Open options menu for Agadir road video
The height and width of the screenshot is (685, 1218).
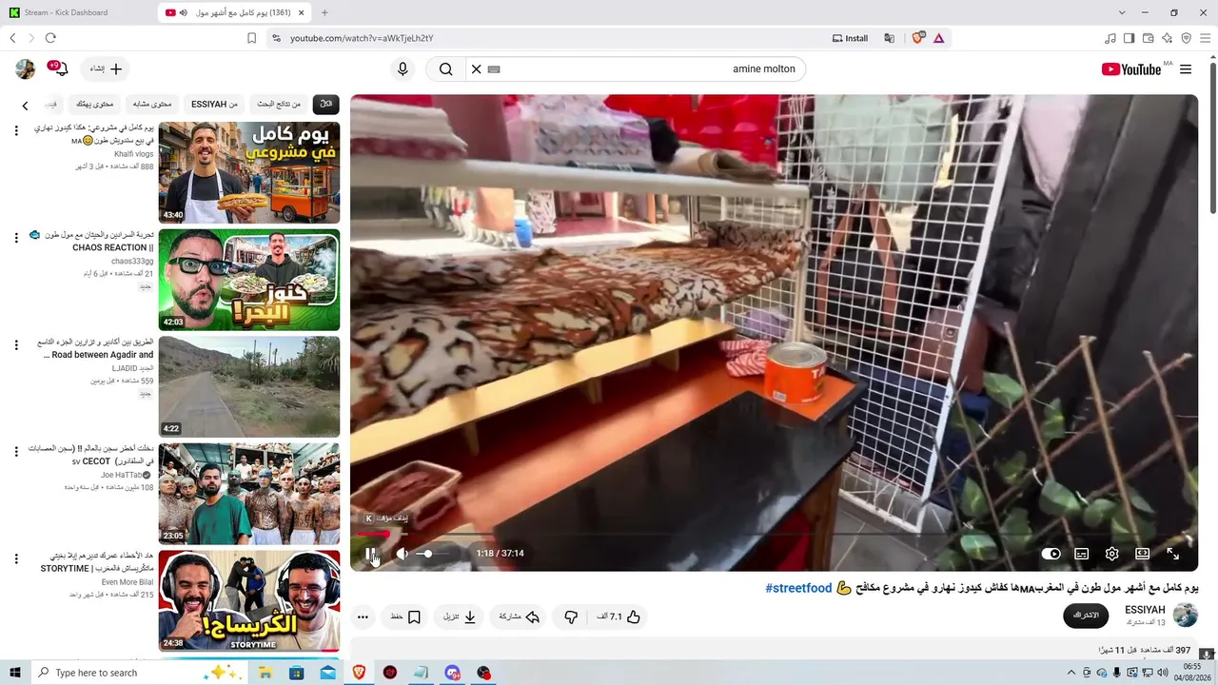(16, 344)
